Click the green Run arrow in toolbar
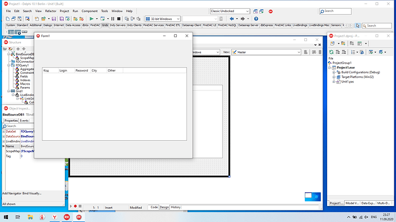Viewport: 396px width, 222px height. 91,19
